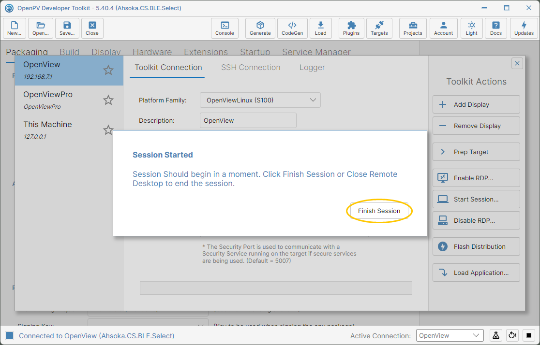Screen dimensions: 540x345
Task: Save the project via Save icon
Action: 67,28
